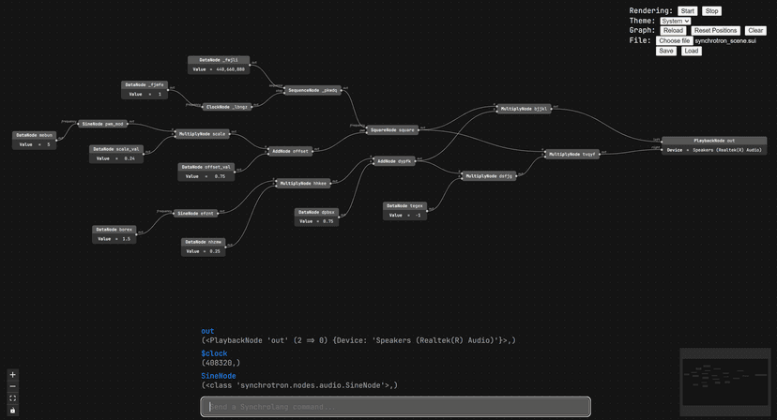Screen dimensions: 777x420
Task: Click the zoom out minus icon
Action: point(13,386)
